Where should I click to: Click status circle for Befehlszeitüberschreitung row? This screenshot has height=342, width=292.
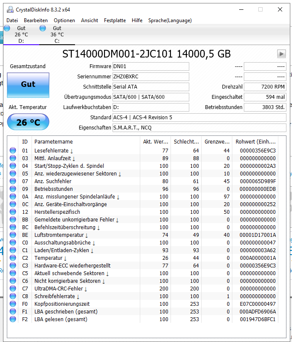click(13, 227)
